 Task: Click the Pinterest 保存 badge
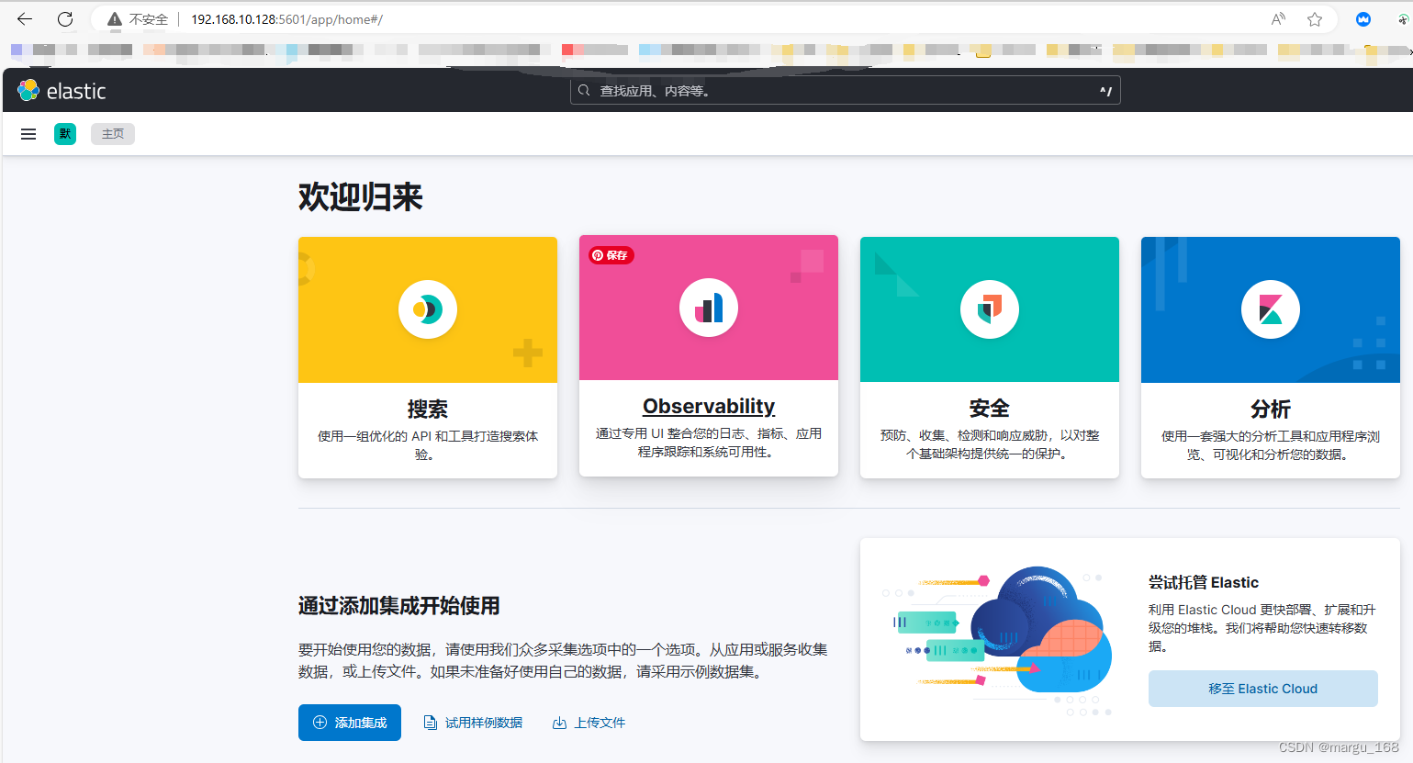point(611,255)
